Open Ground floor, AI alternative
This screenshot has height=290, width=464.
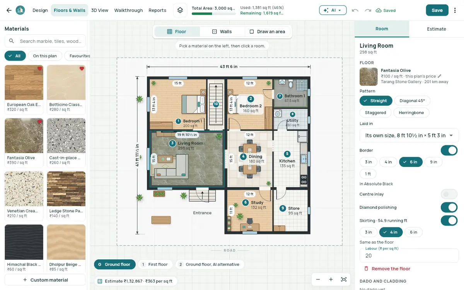click(x=210, y=264)
